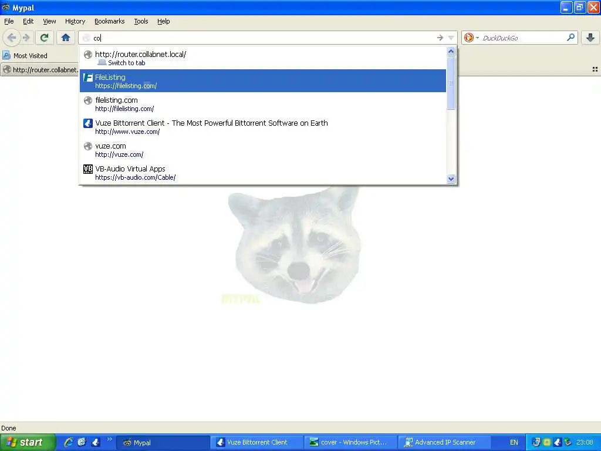Click the VB-Audio favicon in suggestions
This screenshot has height=451, width=601.
88,169
